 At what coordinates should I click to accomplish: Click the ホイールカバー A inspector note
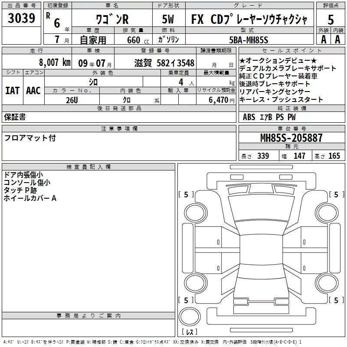(30, 198)
